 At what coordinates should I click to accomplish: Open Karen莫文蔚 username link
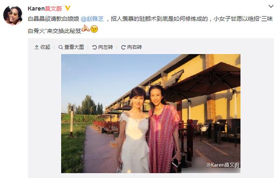[x=45, y=8]
